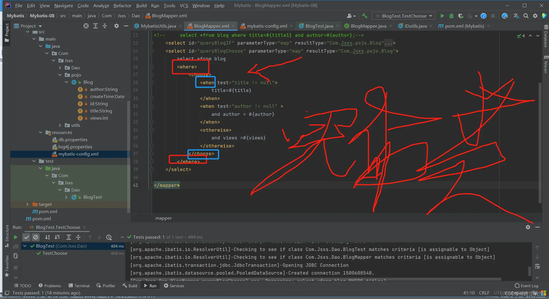Close the BlogMapper.xml editor tab

(233, 26)
